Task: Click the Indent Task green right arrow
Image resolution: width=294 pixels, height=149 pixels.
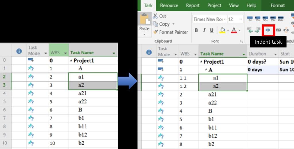Action: (x=258, y=30)
